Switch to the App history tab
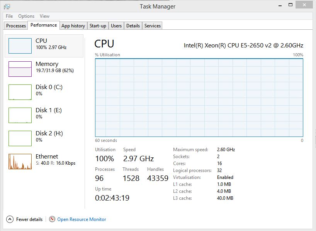 point(73,26)
